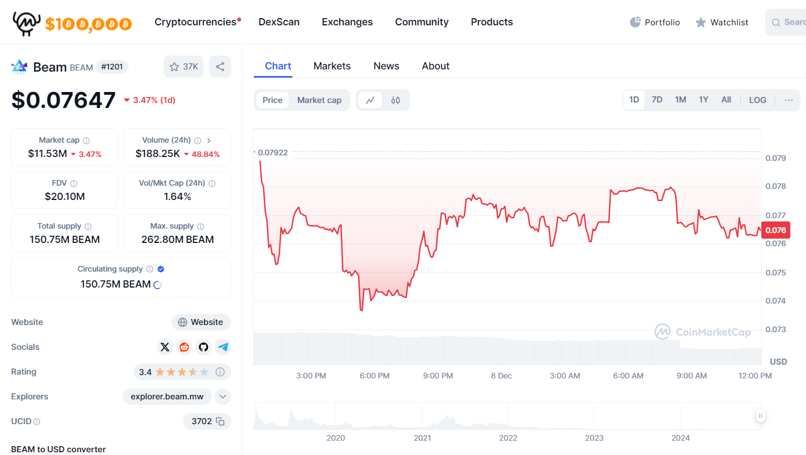Click the #1201 rank badge
Viewport: 806px width, 455px height.
[112, 67]
